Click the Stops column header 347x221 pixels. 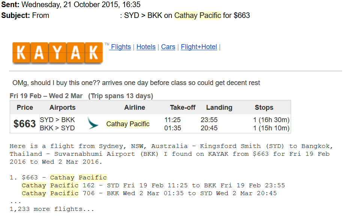(x=264, y=108)
